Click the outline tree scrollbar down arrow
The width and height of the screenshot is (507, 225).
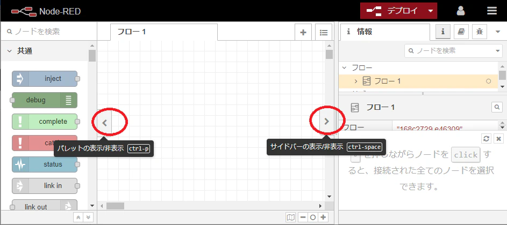pyautogui.click(x=502, y=87)
